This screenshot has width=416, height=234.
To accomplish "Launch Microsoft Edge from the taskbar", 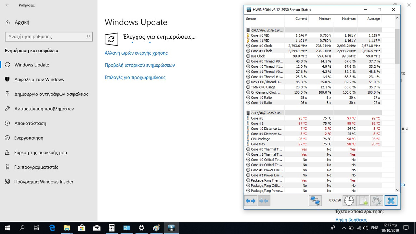I will tap(52, 228).
